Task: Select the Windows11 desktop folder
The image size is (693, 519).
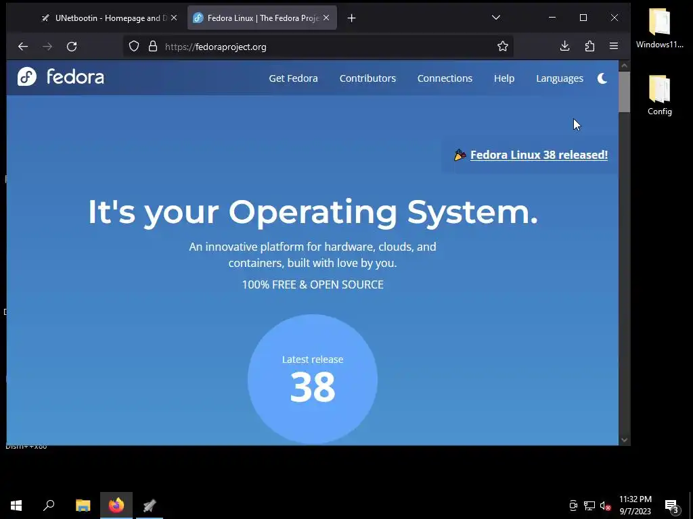Action: coord(659,28)
